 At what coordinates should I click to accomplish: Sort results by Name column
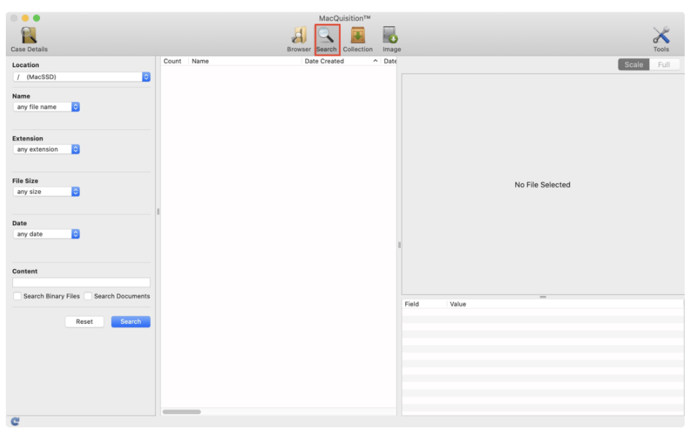click(x=245, y=61)
